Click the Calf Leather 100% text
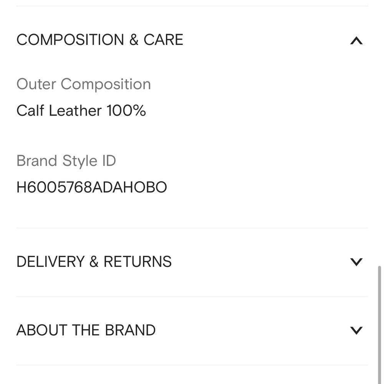384x384 pixels. [81, 111]
